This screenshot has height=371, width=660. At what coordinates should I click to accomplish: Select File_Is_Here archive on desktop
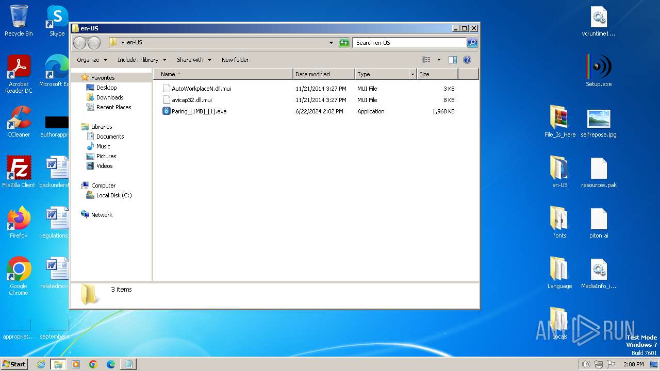[560, 122]
